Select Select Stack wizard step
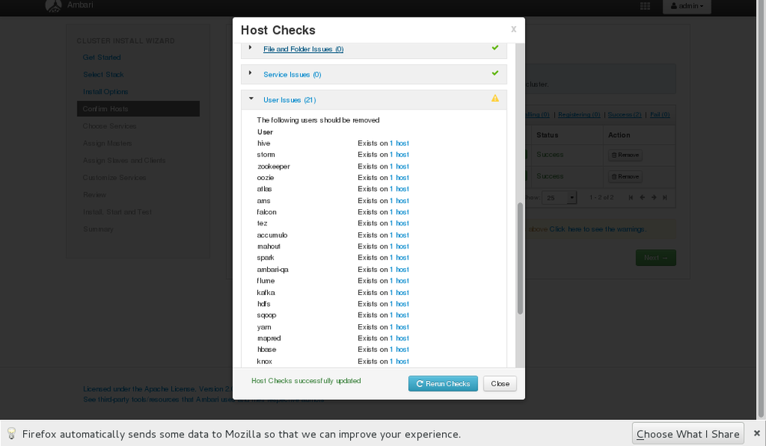The width and height of the screenshot is (766, 446). click(x=103, y=74)
